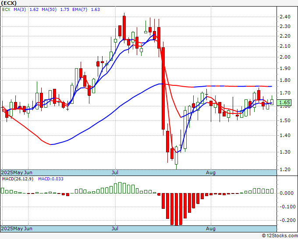Image resolution: width=298 pixels, height=239 pixels.
Task: Click the last green candle beside 1.65 tag
Action: click(272, 102)
